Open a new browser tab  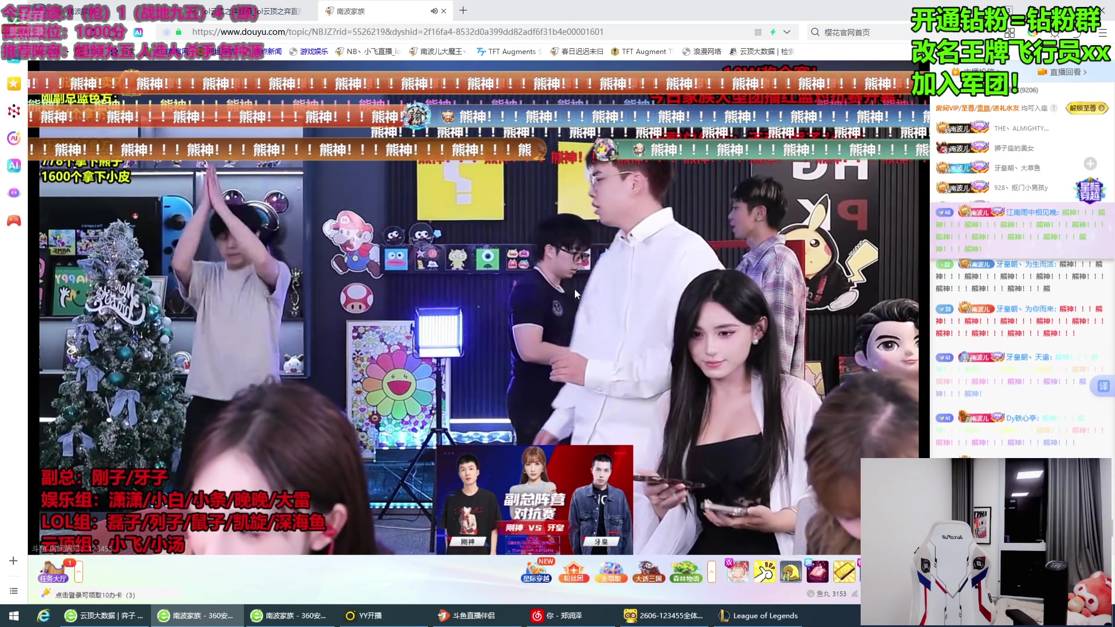point(463,10)
